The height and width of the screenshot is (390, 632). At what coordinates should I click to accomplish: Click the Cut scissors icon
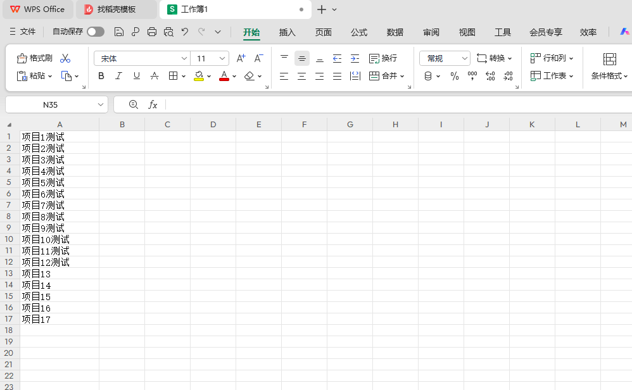(x=65, y=58)
